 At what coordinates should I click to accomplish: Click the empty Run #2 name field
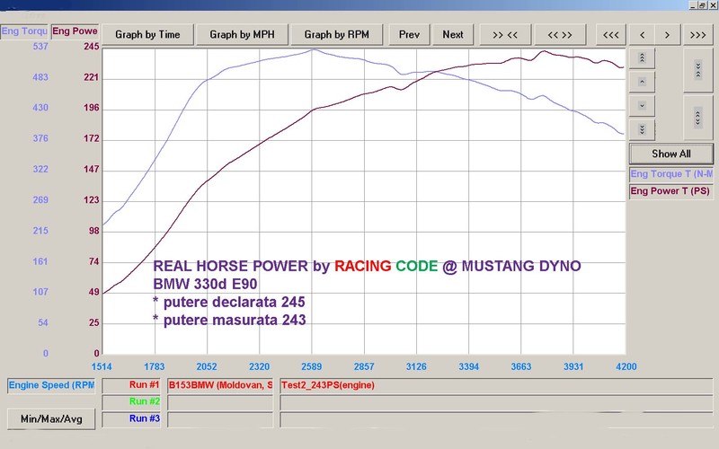pos(220,402)
